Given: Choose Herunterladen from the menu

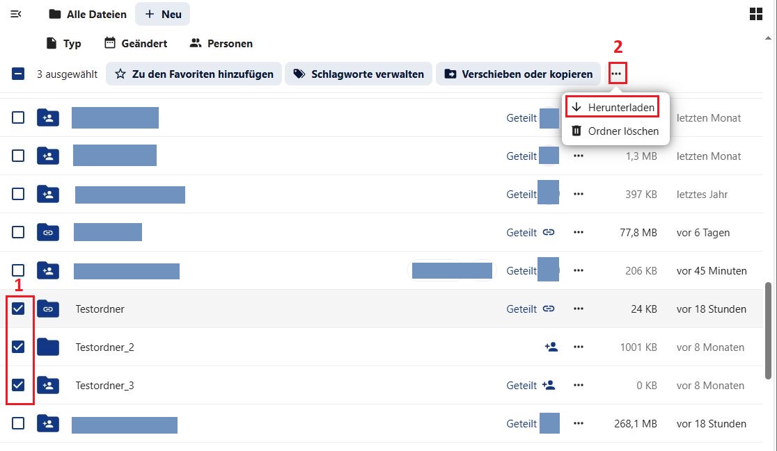Looking at the screenshot, I should pyautogui.click(x=613, y=108).
